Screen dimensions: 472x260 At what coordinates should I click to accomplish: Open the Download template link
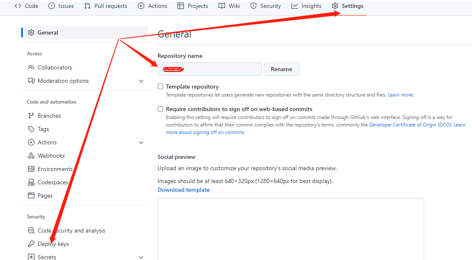[184, 190]
